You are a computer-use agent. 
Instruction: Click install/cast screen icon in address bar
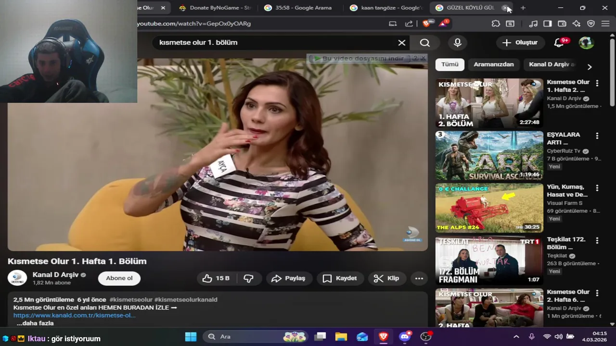point(393,24)
